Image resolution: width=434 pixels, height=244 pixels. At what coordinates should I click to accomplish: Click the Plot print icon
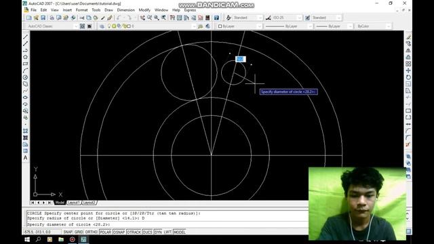click(52, 18)
